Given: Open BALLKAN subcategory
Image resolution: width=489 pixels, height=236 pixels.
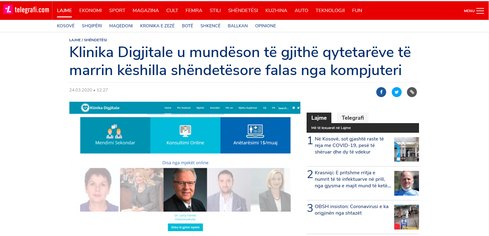Looking at the screenshot, I should point(238,26).
